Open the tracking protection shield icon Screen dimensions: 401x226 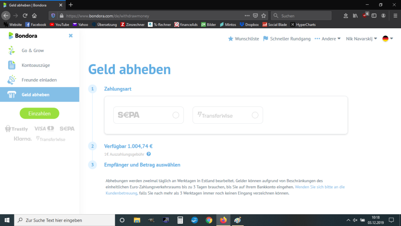(53, 16)
